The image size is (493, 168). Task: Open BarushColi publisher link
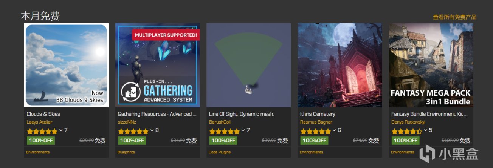point(220,122)
